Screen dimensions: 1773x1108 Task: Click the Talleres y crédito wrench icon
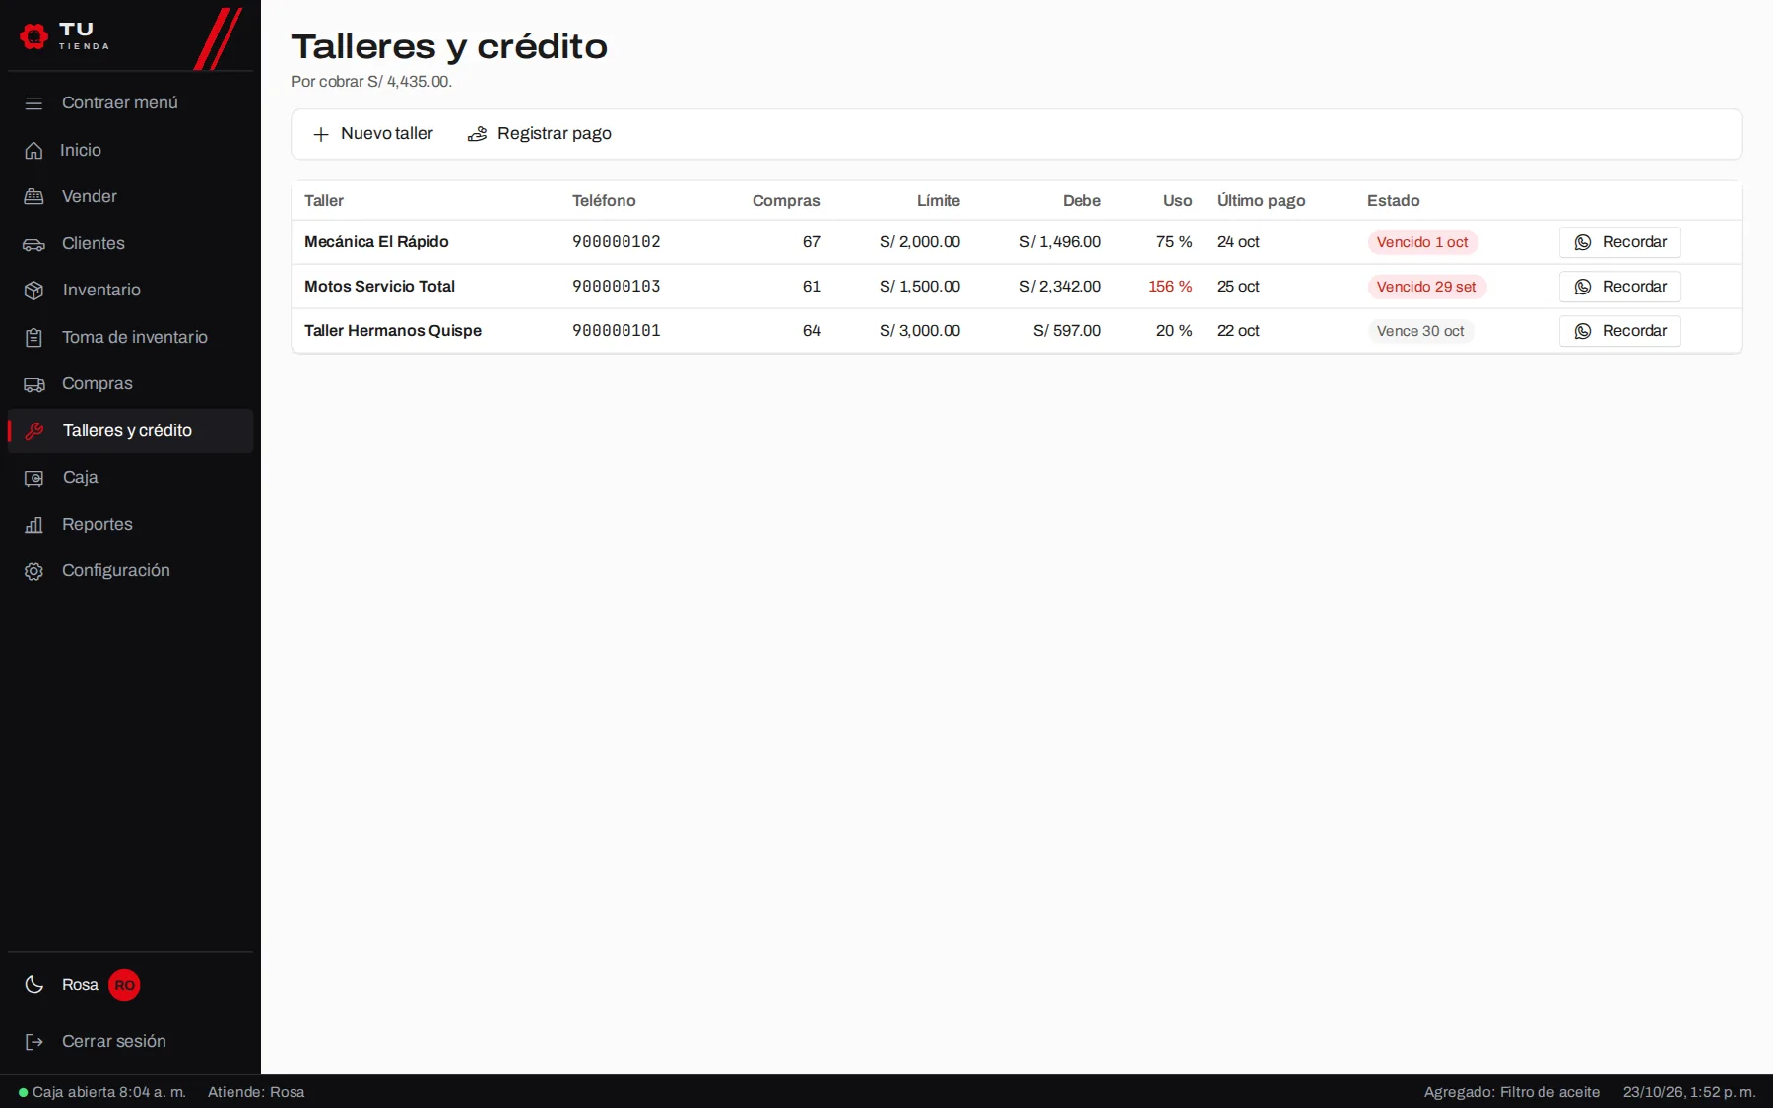34,431
